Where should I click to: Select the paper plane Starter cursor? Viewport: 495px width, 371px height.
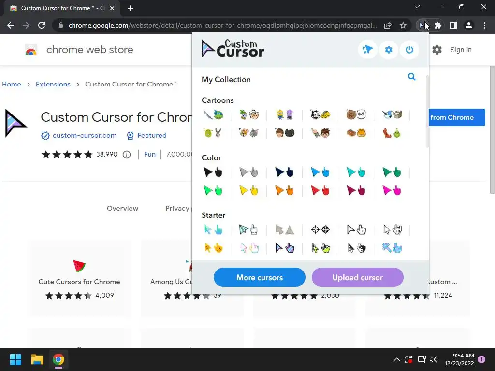[249, 229]
